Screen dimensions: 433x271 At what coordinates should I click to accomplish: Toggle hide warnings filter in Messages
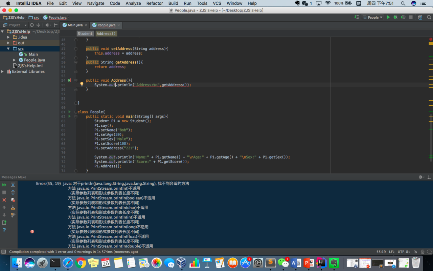pyautogui.click(x=13, y=200)
